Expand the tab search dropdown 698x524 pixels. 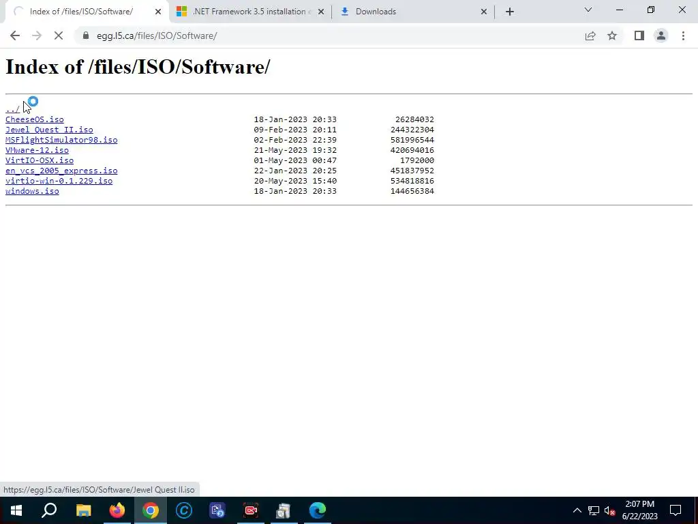tap(588, 10)
